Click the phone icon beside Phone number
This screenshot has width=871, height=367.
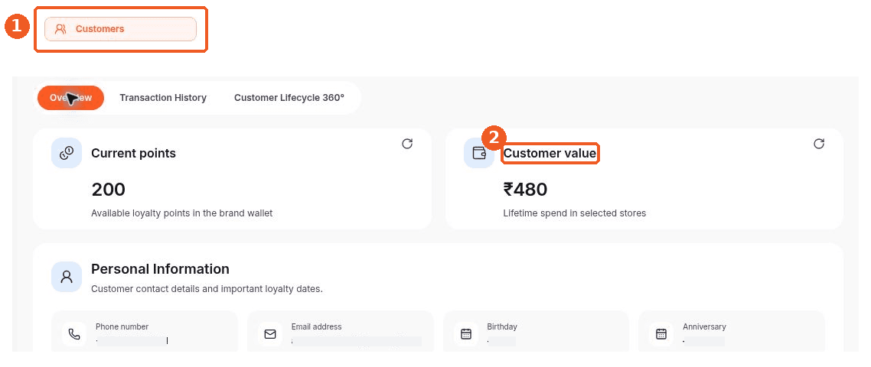pyautogui.click(x=74, y=334)
